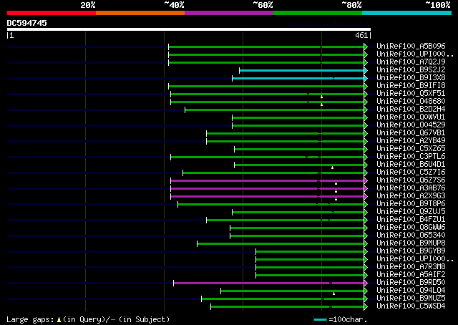This screenshot has width=458, height=325.
Task: Select the UniRef100_Q6Z7S6 label
Action: point(411,180)
